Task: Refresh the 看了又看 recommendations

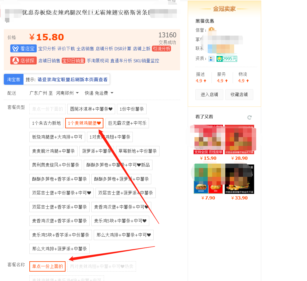Action: click(249, 117)
